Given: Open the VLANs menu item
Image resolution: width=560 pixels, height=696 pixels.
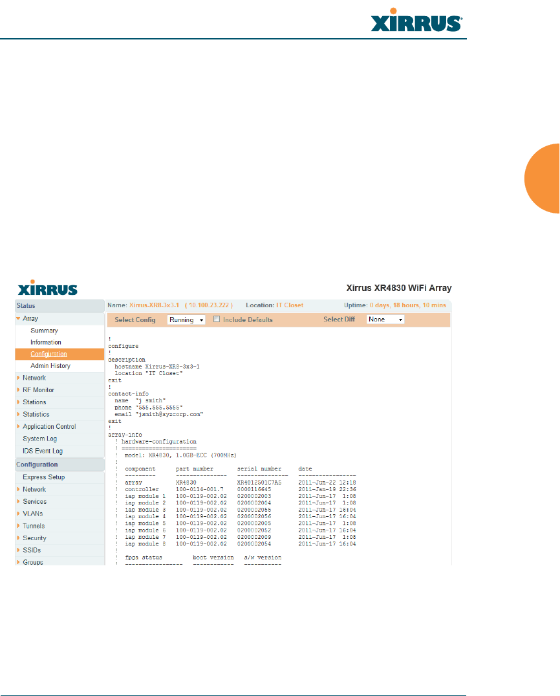Looking at the screenshot, I should click(x=33, y=514).
